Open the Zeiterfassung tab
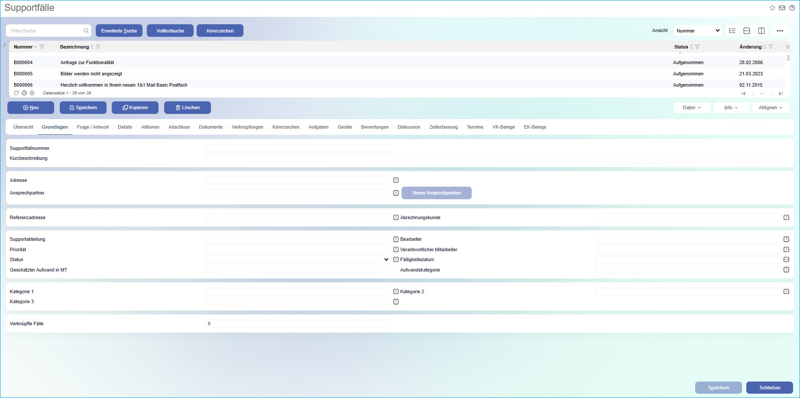 click(x=443, y=127)
